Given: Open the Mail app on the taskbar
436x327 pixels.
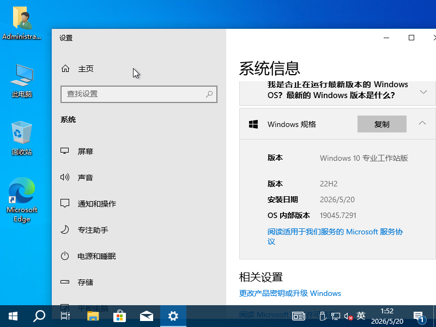Looking at the screenshot, I should [x=147, y=316].
